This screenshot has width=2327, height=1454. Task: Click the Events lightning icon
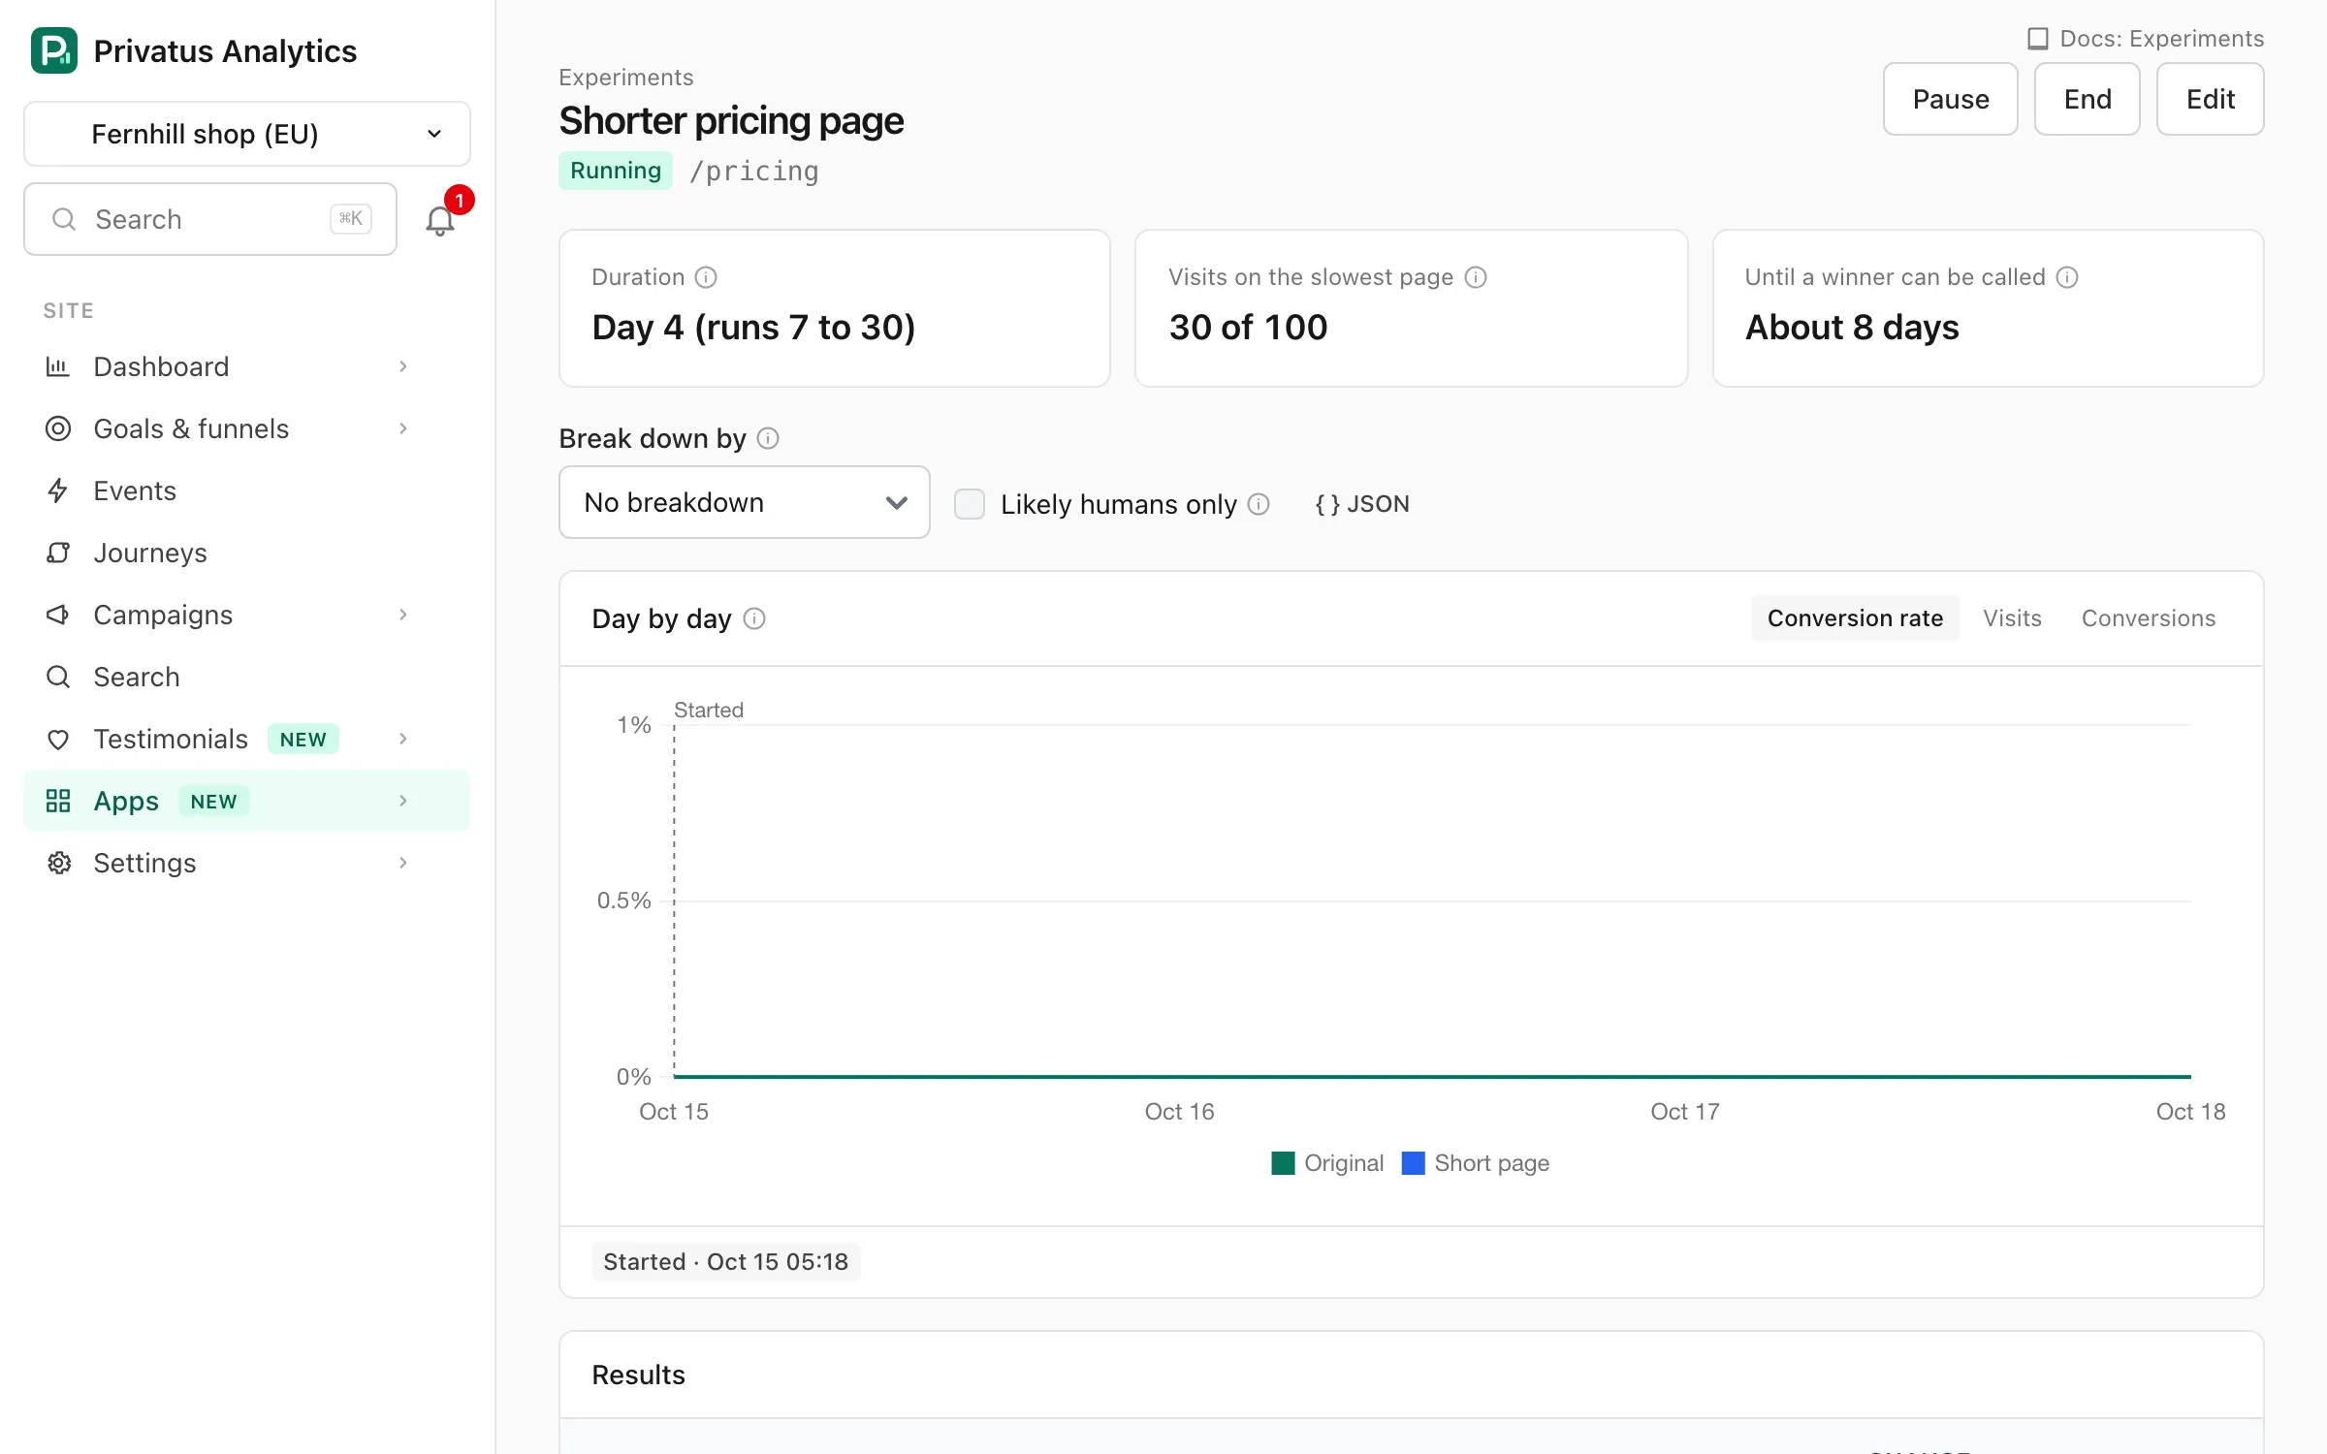click(58, 490)
